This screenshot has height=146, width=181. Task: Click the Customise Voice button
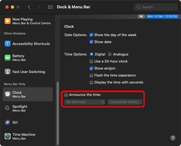(x=125, y=102)
